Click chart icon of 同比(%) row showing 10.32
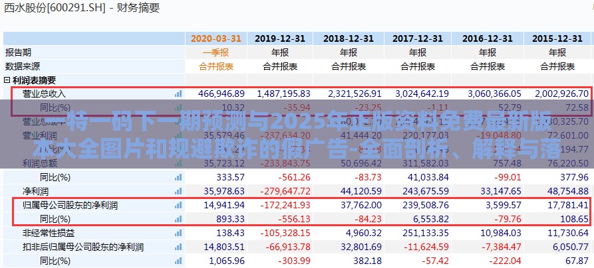Image resolution: width=594 pixels, height=268 pixels. pyautogui.click(x=178, y=107)
